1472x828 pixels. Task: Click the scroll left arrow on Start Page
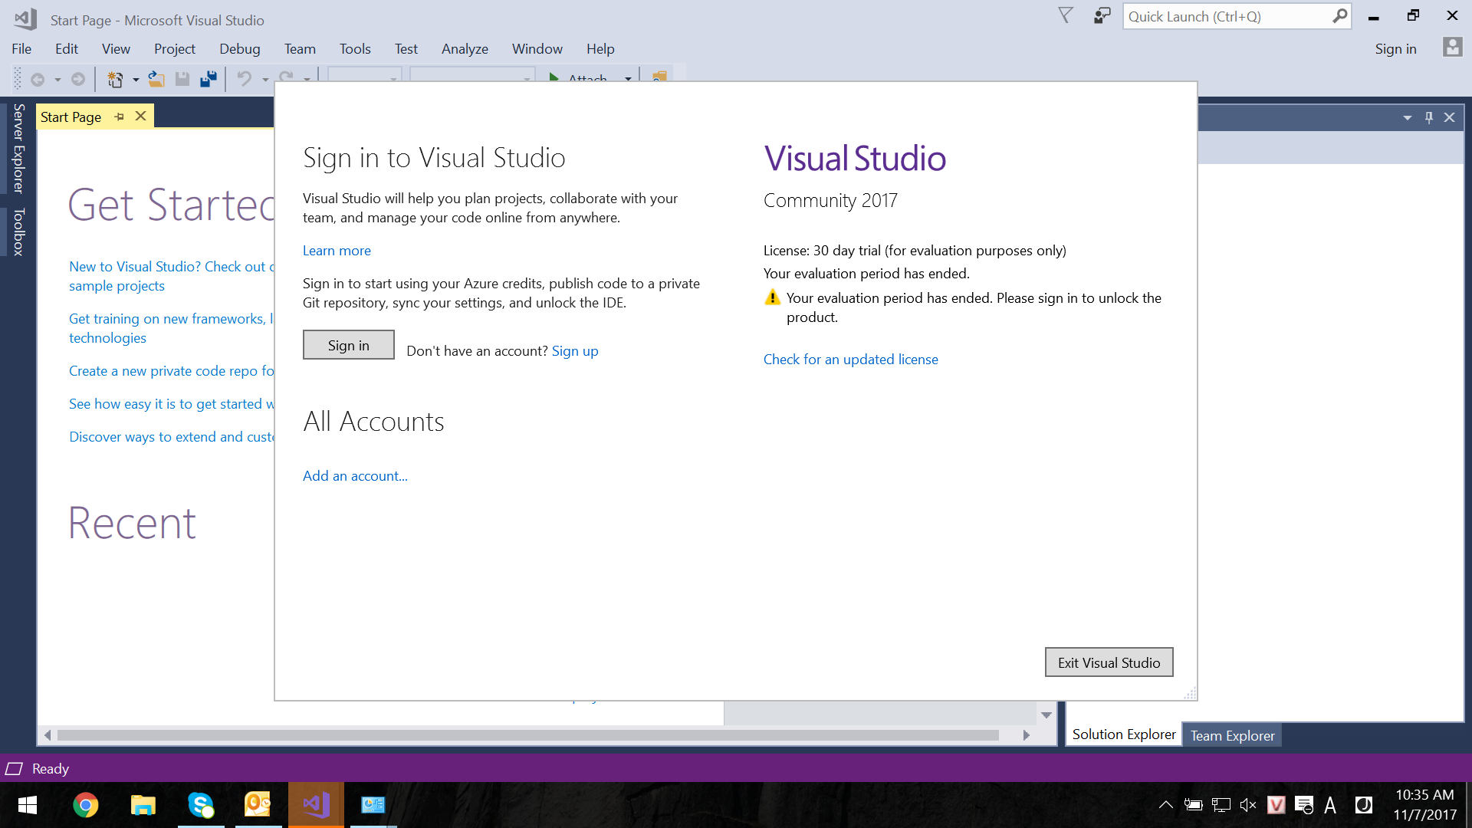[48, 735]
